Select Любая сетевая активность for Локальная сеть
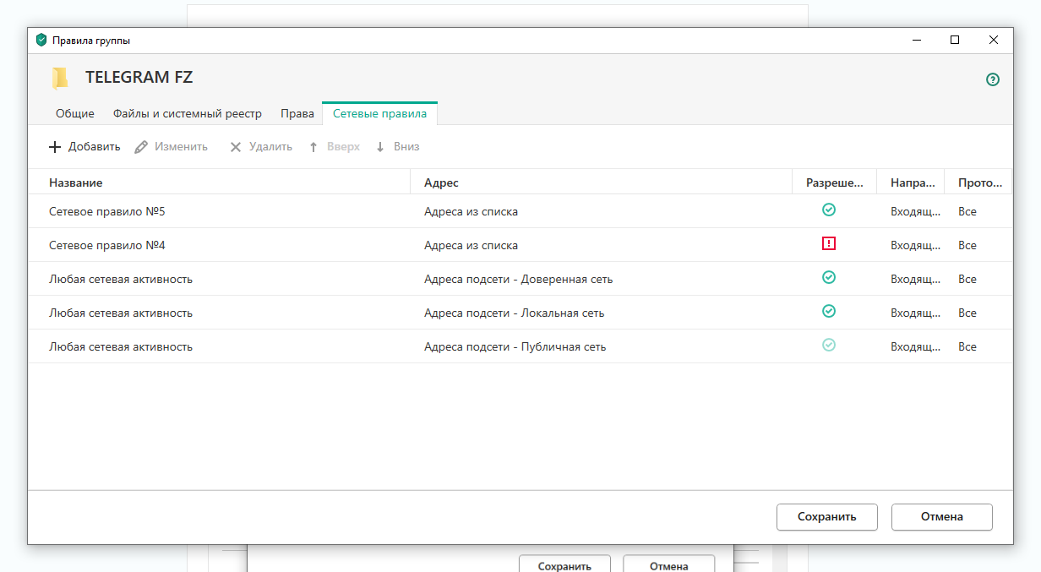 point(121,313)
